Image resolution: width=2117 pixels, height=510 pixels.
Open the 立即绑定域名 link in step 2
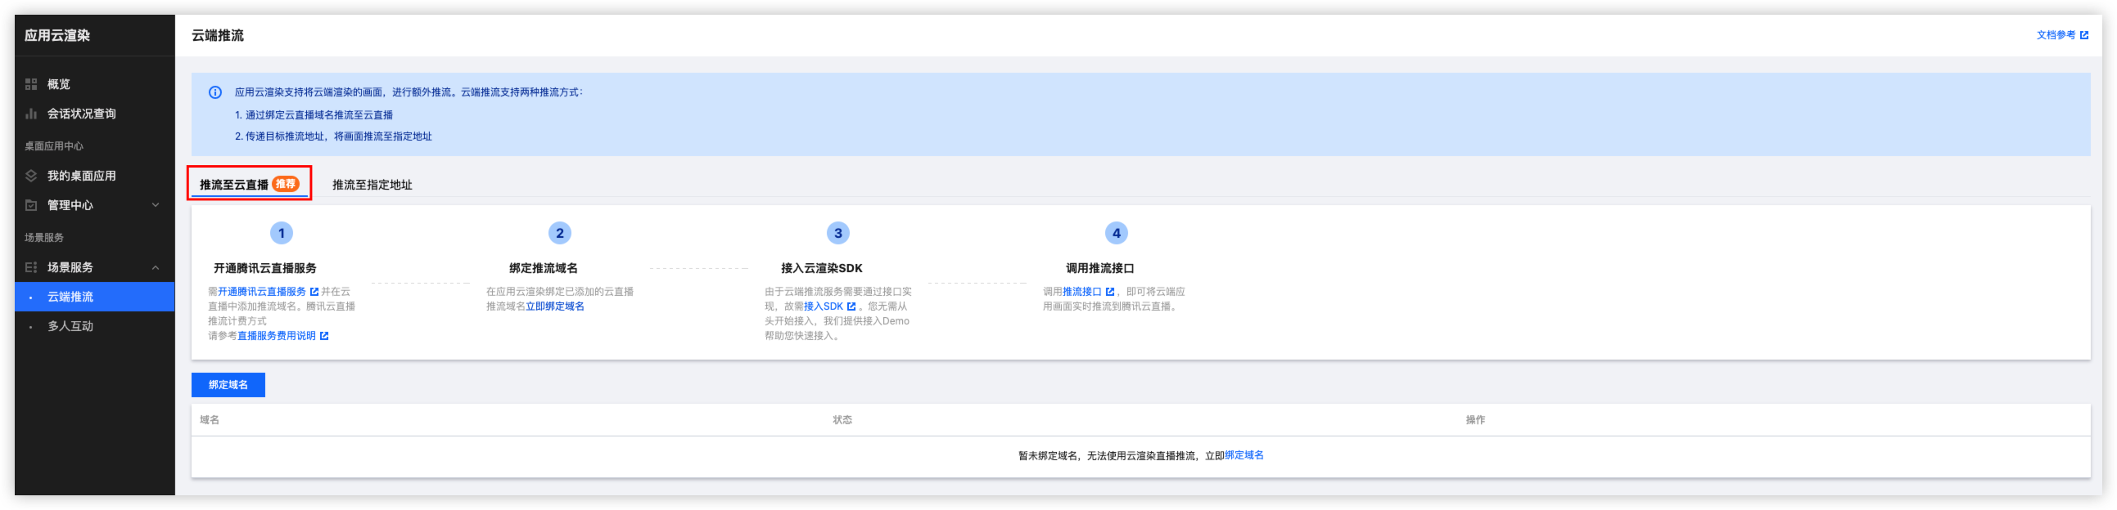click(x=555, y=306)
